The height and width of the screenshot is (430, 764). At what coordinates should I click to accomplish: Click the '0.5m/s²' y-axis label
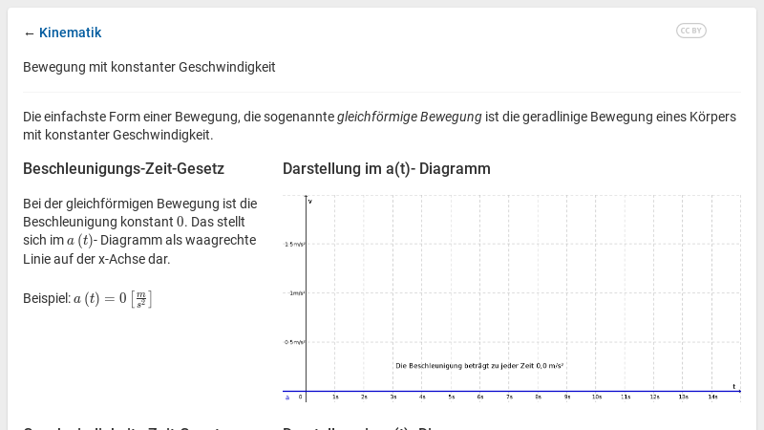pos(295,342)
